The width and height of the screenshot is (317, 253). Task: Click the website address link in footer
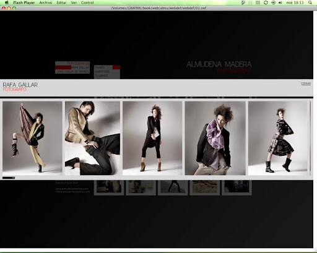72,189
